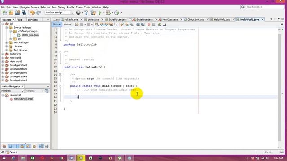Viewport: 287px width, 161px height.
Task: Click the Find Previous Occurrence icon
Action: point(102,25)
